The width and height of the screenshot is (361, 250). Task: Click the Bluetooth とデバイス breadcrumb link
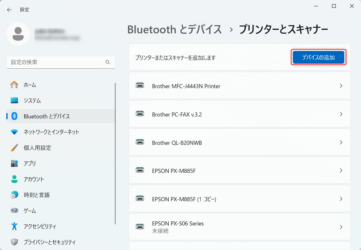(x=175, y=29)
